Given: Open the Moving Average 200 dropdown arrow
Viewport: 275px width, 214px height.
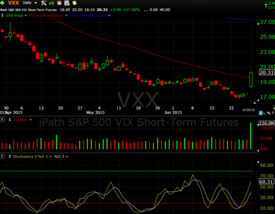Looking at the screenshot, I should click(x=109, y=16).
